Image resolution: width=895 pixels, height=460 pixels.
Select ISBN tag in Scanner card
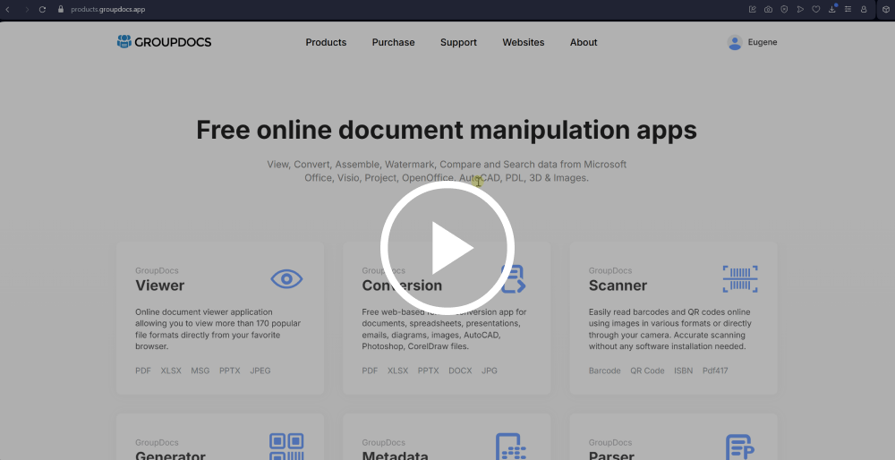(x=683, y=371)
